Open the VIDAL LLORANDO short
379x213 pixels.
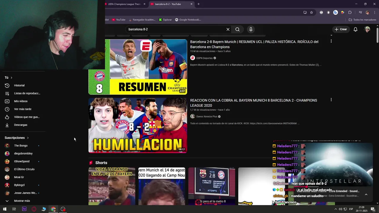[x=112, y=186]
